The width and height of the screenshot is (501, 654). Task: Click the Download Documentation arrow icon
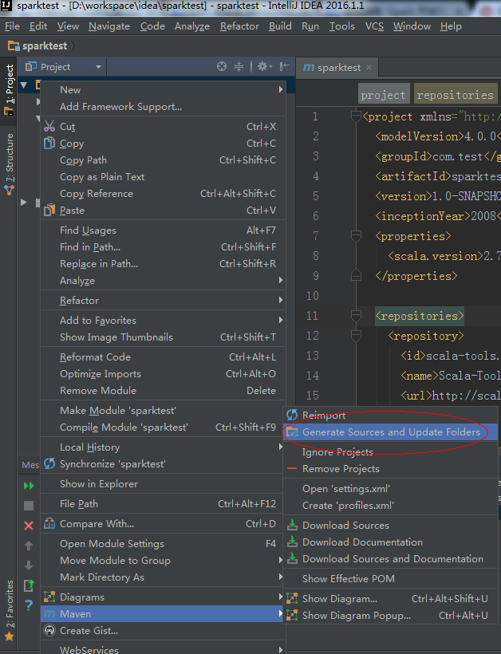tap(292, 542)
